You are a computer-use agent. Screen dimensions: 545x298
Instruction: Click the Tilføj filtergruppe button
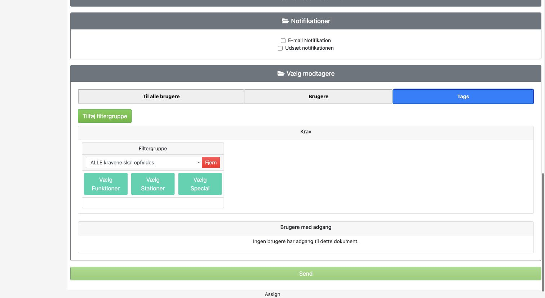point(105,116)
